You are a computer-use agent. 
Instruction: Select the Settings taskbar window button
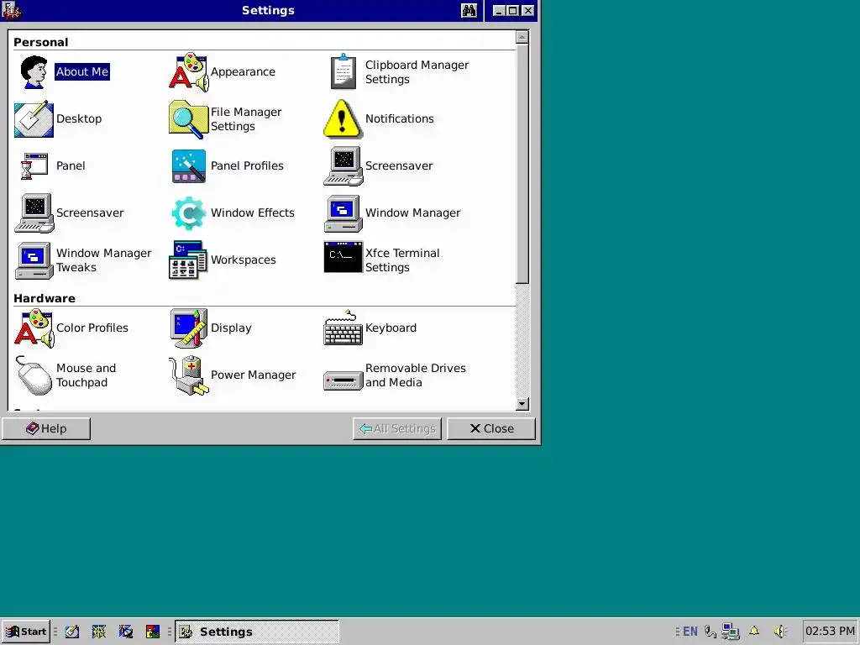pos(257,632)
